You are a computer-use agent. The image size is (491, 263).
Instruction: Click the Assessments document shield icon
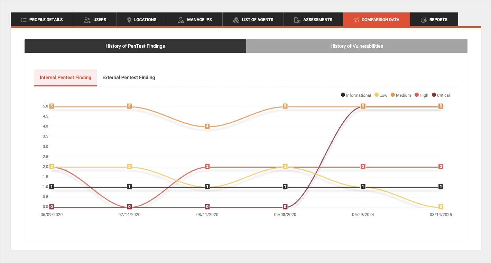pyautogui.click(x=297, y=20)
